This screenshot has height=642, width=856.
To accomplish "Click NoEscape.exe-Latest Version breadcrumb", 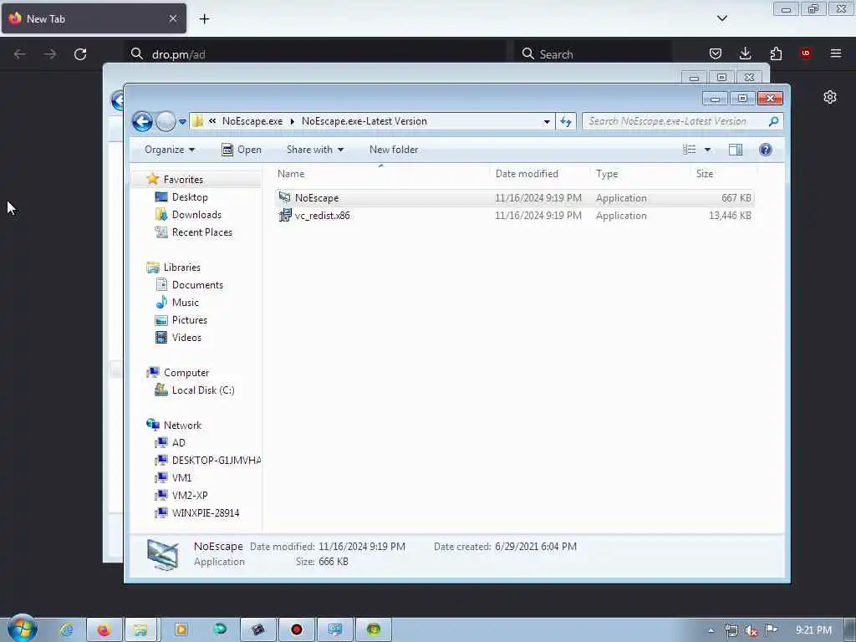I will click(364, 121).
